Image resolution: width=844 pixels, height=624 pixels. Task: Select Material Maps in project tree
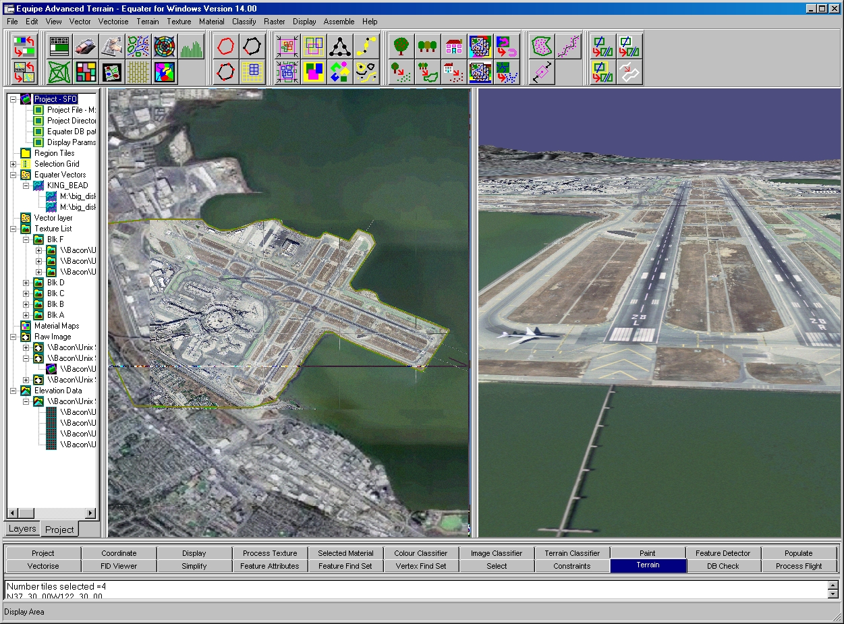57,326
